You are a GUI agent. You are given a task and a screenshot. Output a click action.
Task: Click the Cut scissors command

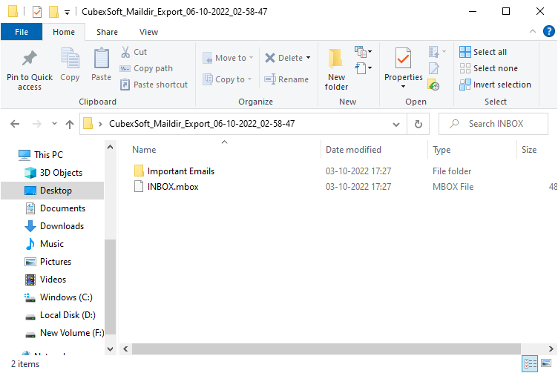click(134, 52)
